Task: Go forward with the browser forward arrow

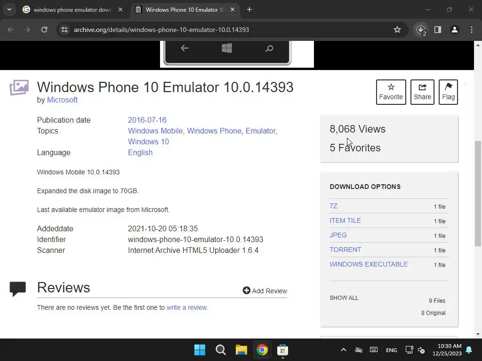Action: click(27, 30)
